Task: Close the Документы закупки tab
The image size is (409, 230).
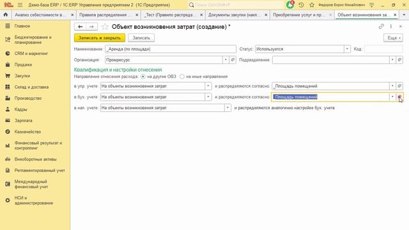Action: click(x=266, y=15)
